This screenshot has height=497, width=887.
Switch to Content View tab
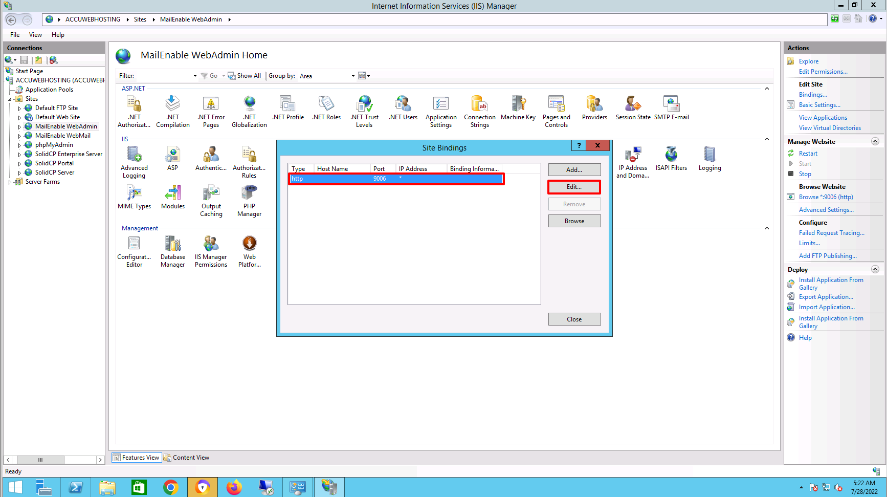click(x=187, y=458)
